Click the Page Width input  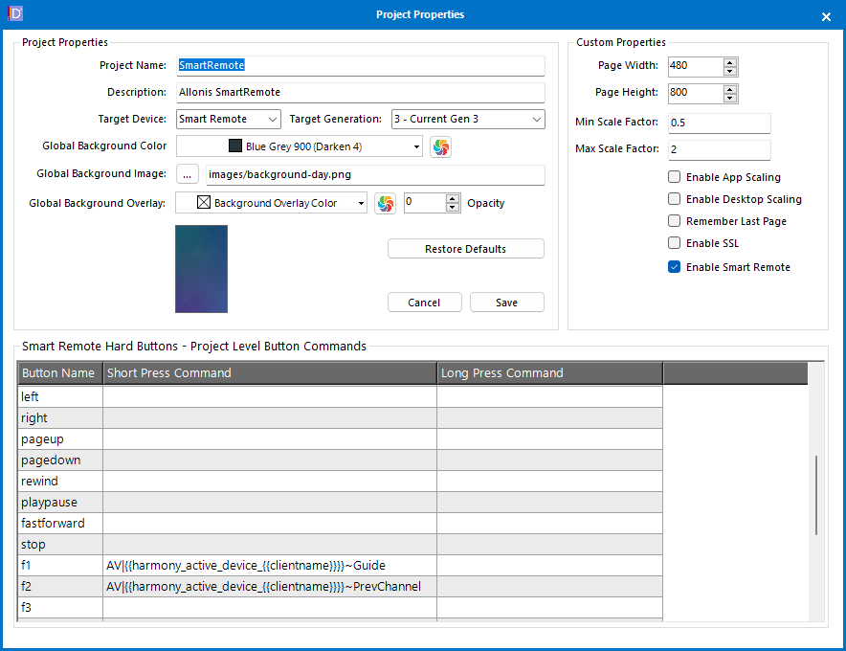click(x=696, y=66)
